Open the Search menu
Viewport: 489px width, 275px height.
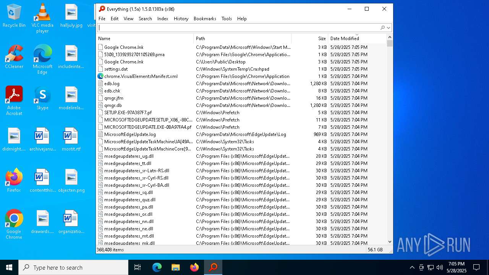coord(145,18)
